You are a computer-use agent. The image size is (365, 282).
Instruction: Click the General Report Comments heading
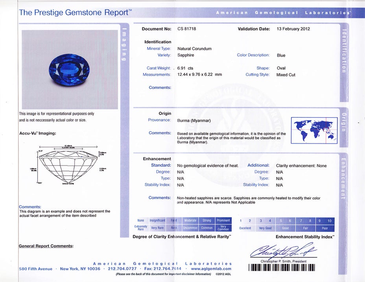46,246
